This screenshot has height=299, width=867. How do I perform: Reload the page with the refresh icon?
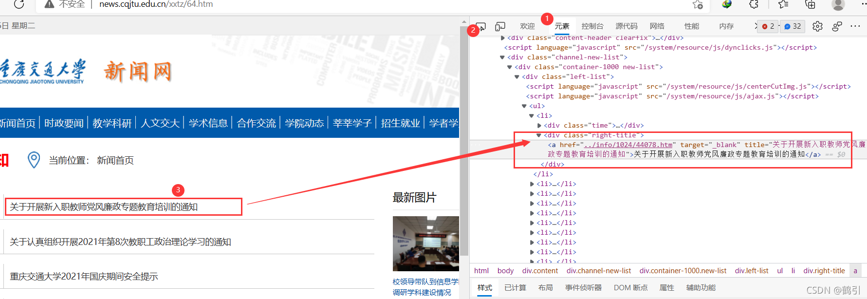click(x=19, y=4)
